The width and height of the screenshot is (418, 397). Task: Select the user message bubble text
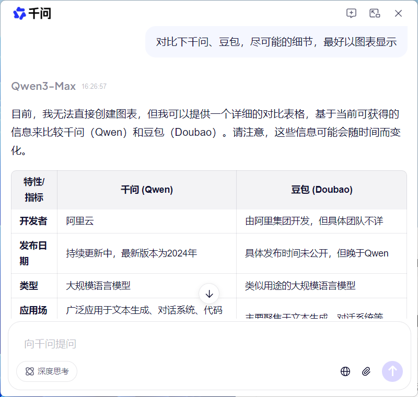coord(276,42)
